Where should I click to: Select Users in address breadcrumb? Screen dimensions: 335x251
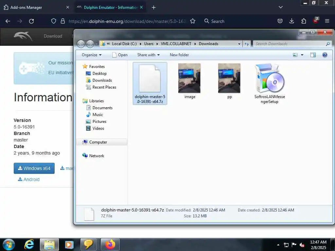click(149, 44)
